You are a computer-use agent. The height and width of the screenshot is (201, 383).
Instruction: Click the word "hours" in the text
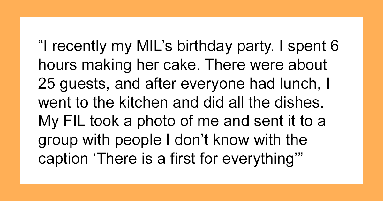(x=55, y=65)
